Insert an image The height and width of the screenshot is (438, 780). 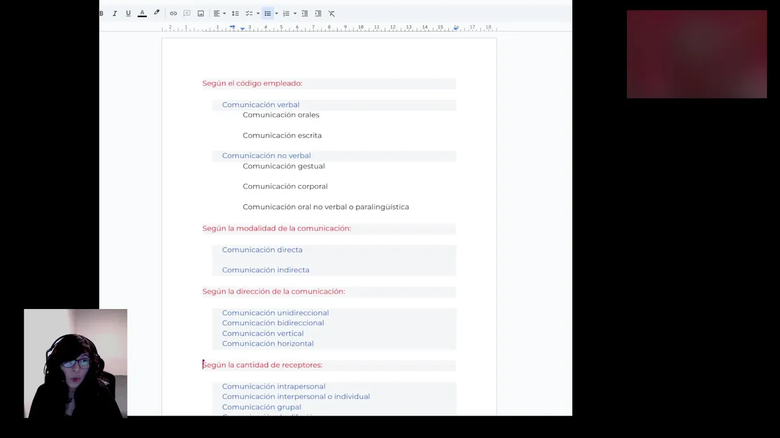(200, 13)
